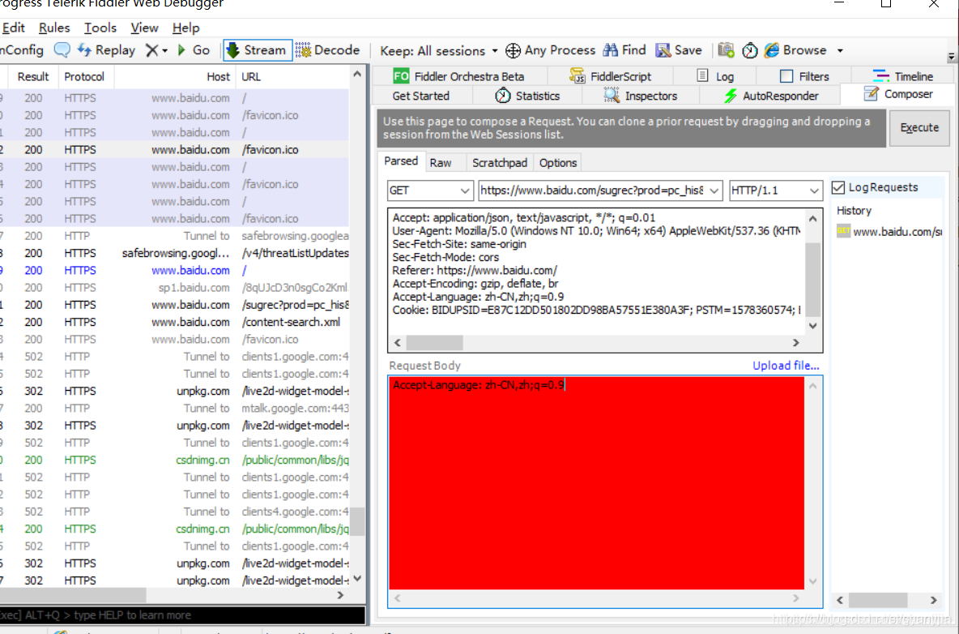
Task: Click the sessions list vertical scrollbar thumb
Action: (358, 520)
